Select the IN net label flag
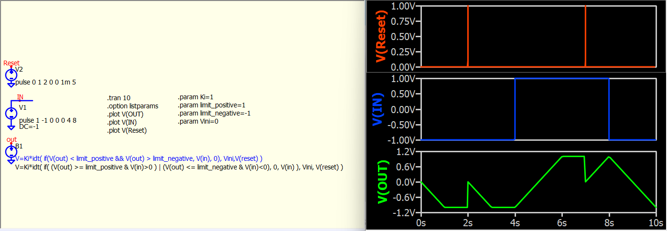667x231 pixels. (x=20, y=97)
